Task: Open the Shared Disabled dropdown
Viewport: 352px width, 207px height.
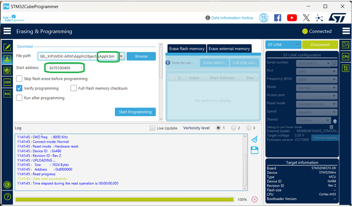Action: coord(314,120)
